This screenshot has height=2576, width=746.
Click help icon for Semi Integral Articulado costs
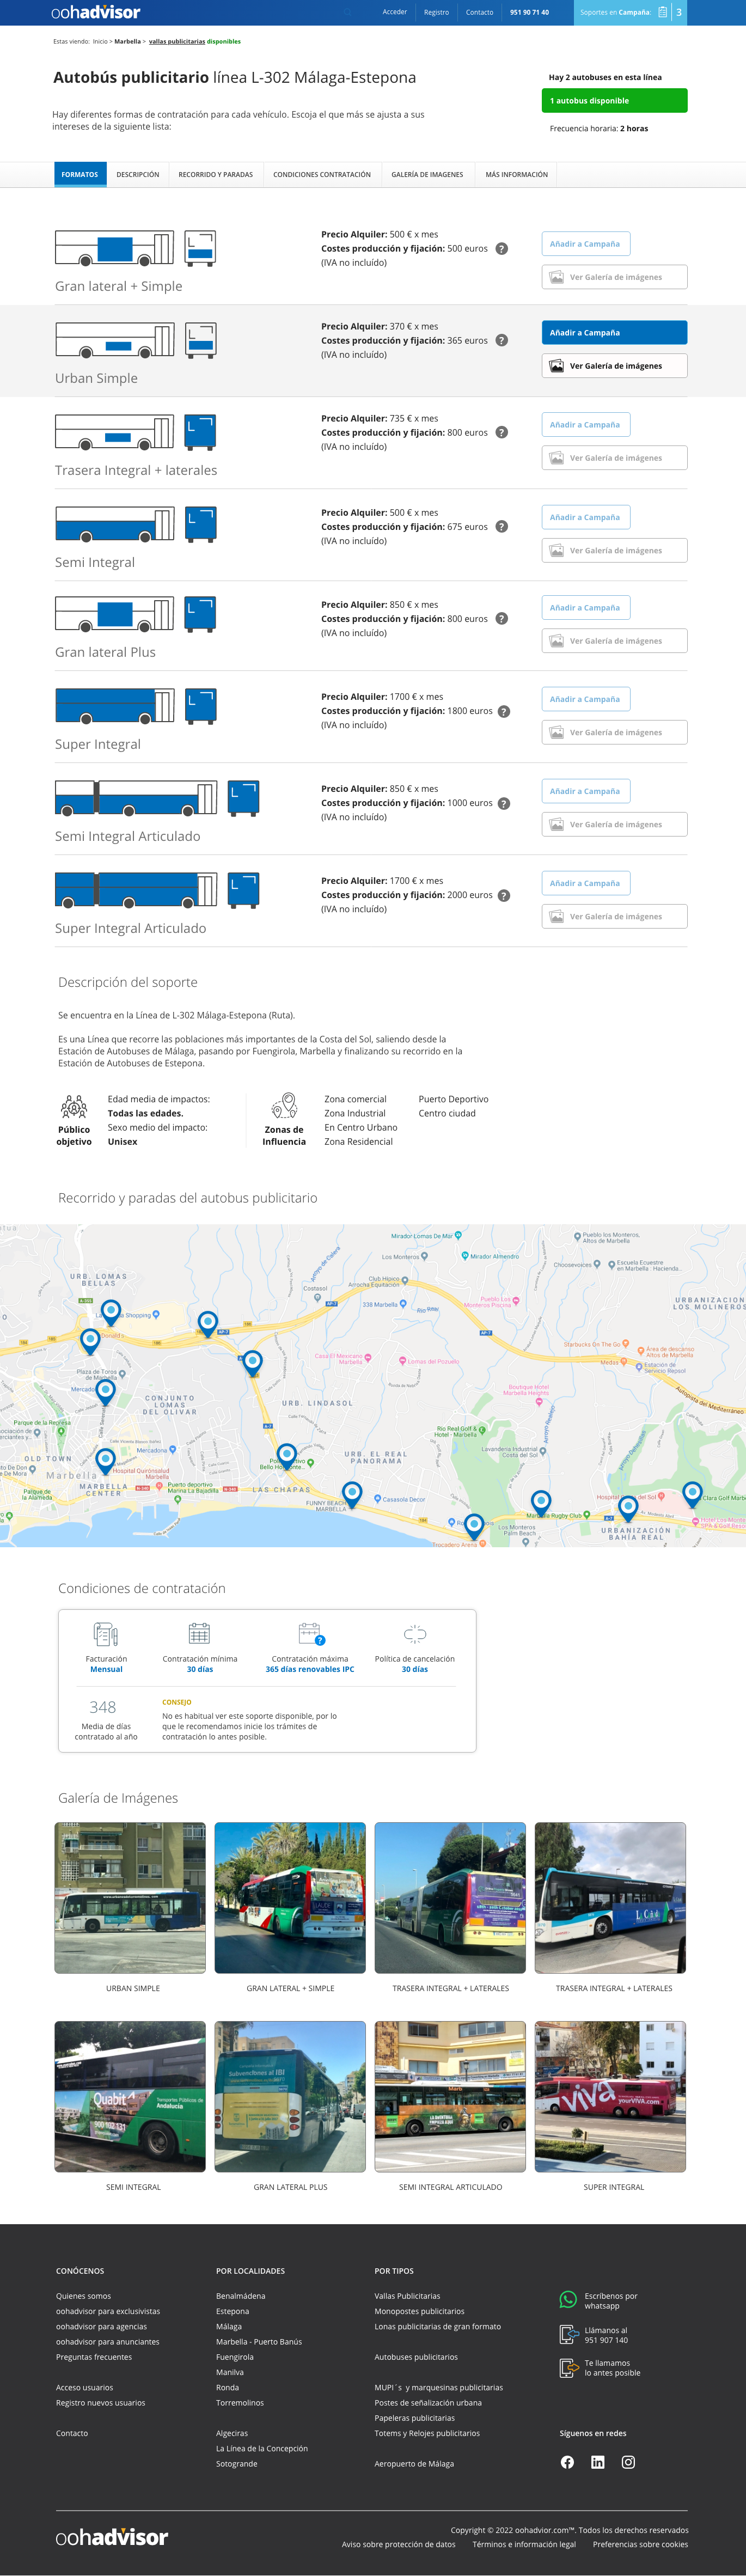click(504, 803)
